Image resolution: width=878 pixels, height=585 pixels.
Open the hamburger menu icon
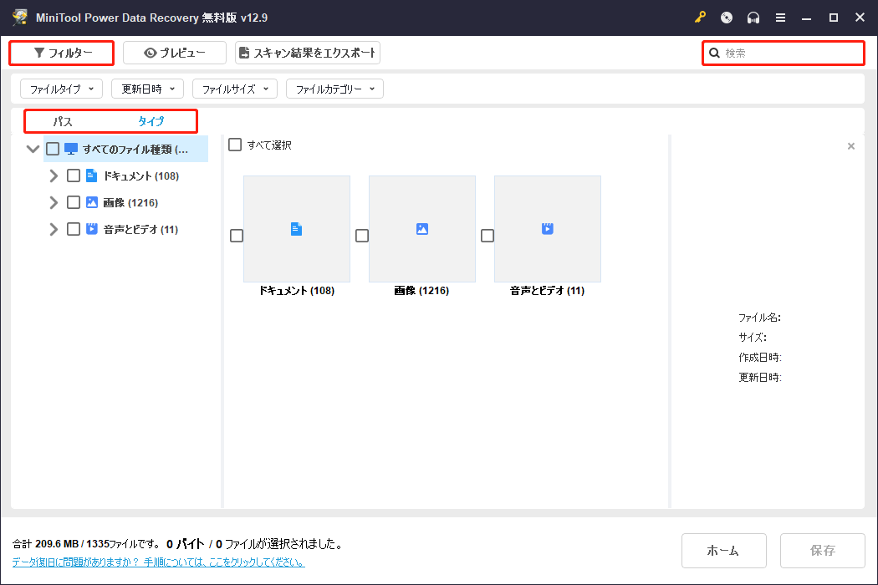780,18
